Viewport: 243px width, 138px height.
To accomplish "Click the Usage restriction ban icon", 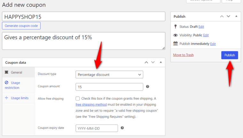I will (x=6, y=82).
